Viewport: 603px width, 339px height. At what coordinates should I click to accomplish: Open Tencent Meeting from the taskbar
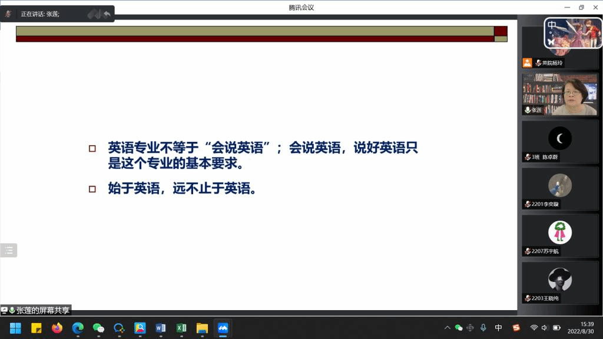(x=223, y=328)
